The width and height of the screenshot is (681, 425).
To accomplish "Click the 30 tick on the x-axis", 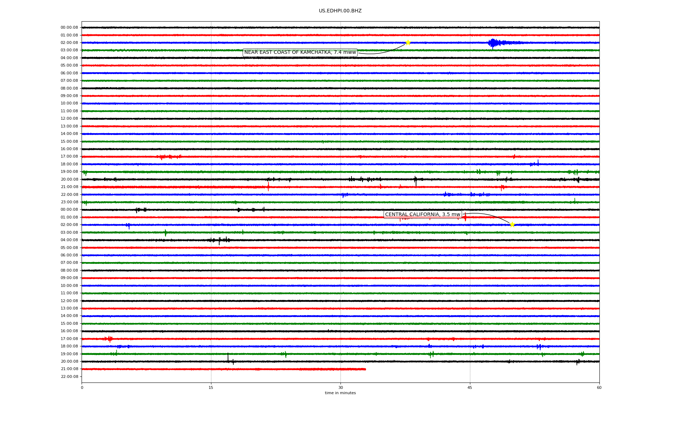I will click(x=340, y=387).
